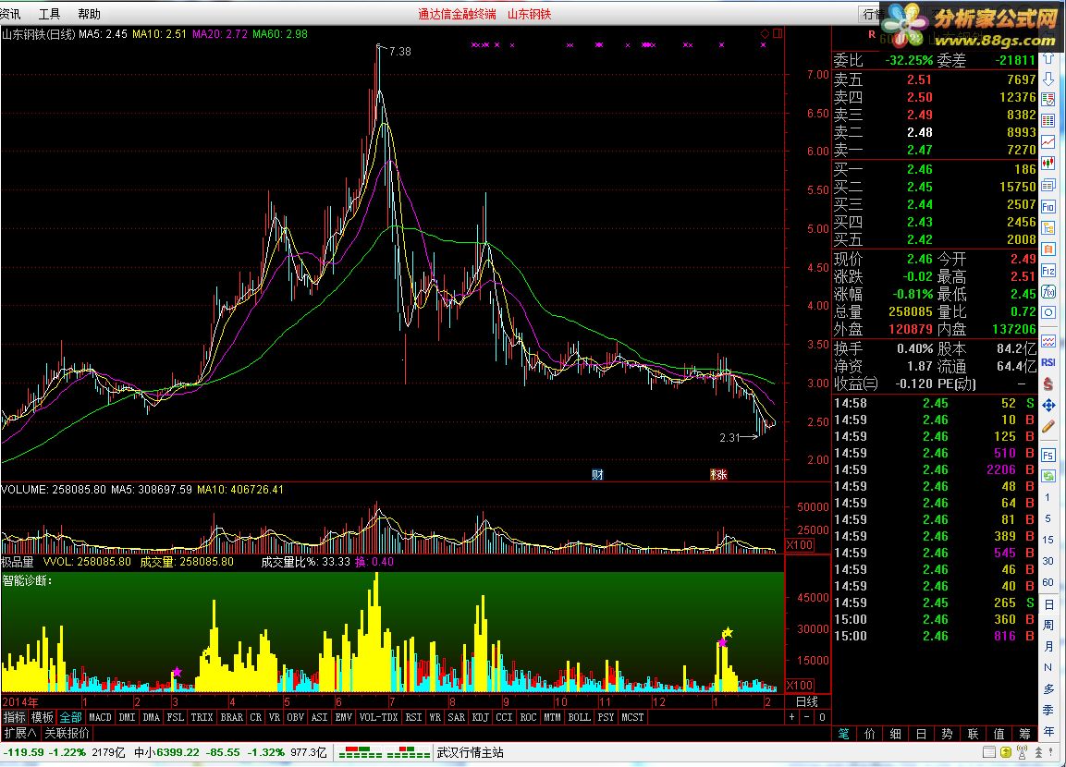The height and width of the screenshot is (767, 1066).
Task: Click the F12 trading icon
Action: point(1048,271)
